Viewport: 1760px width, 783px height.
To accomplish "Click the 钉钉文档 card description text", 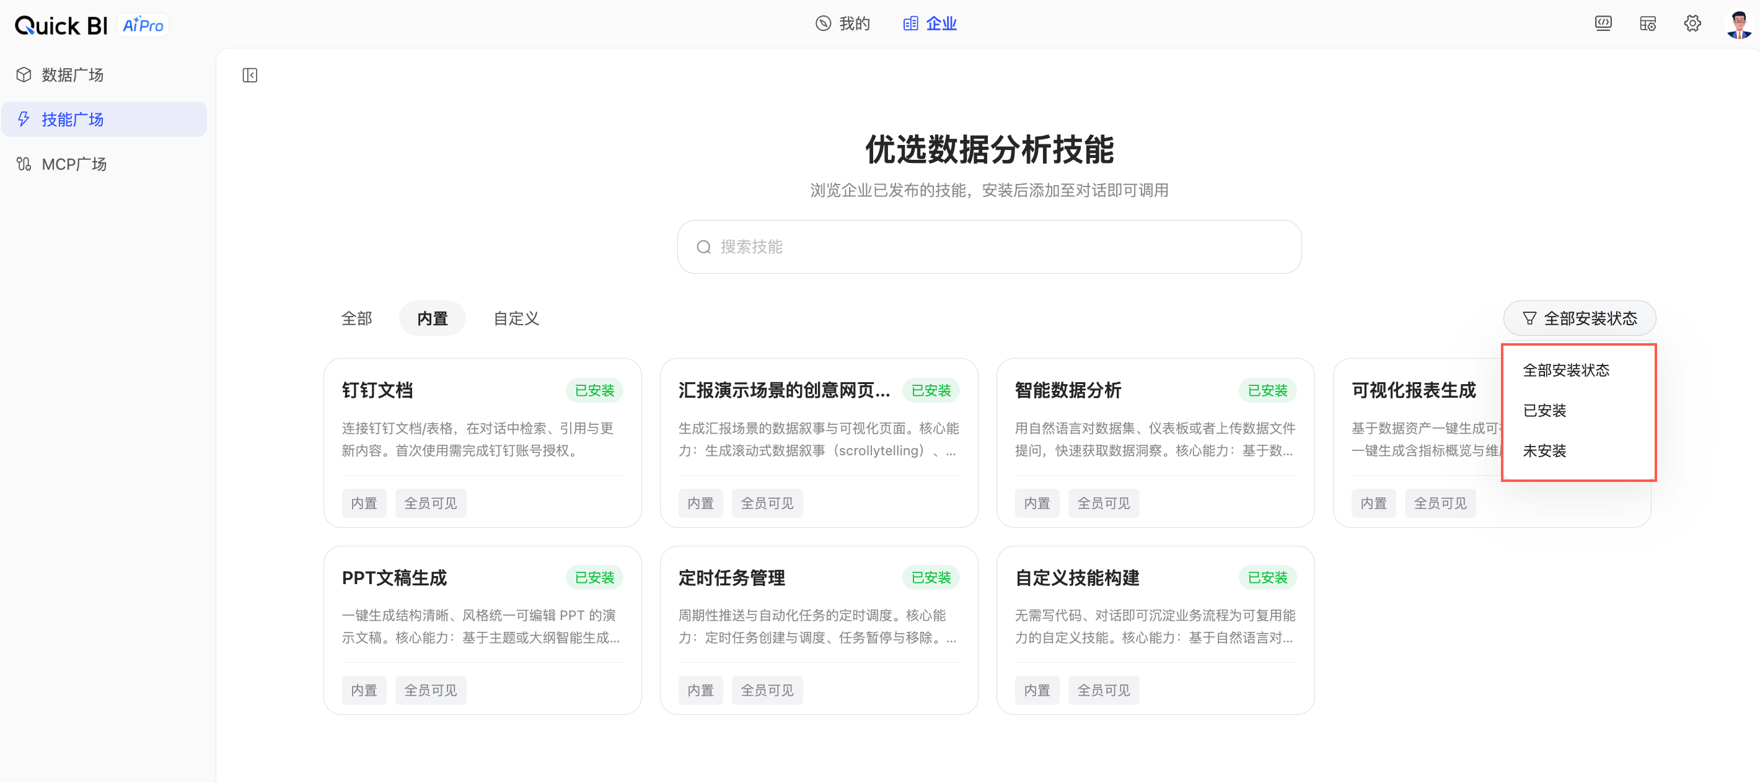I will tap(478, 439).
